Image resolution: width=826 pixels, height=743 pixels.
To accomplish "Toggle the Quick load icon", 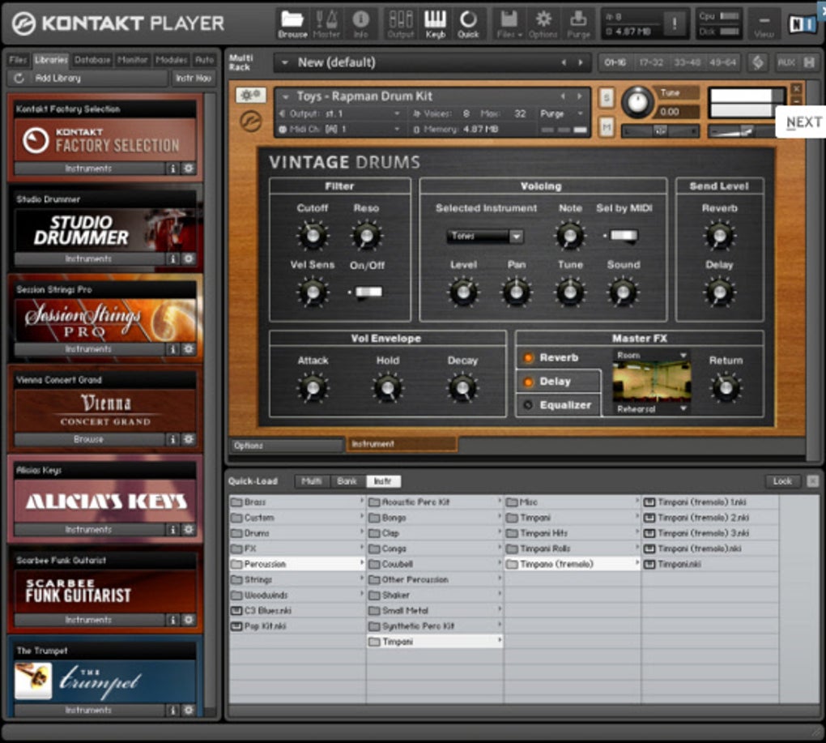I will click(468, 23).
